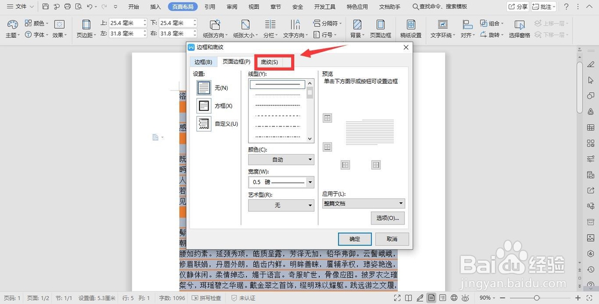
Task: Open the 引用 ribbon tab
Action: pyautogui.click(x=210, y=7)
